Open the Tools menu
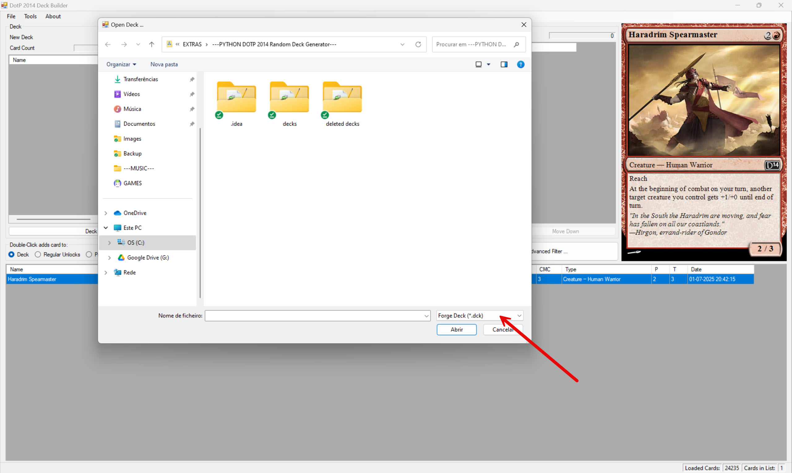 point(30,16)
